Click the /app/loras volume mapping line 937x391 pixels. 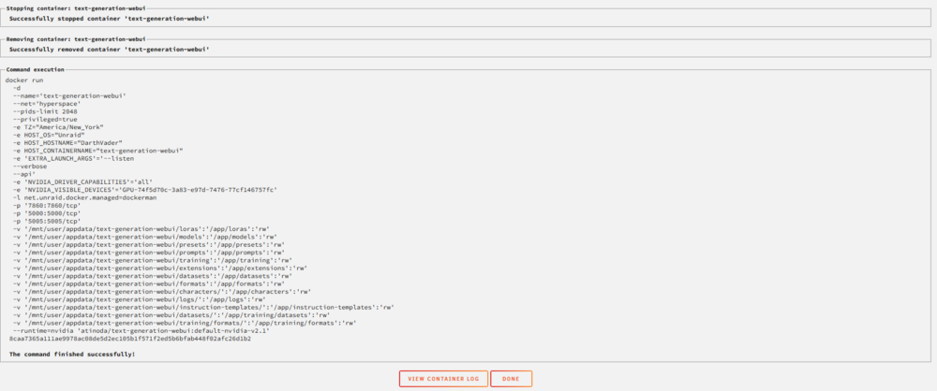142,228
